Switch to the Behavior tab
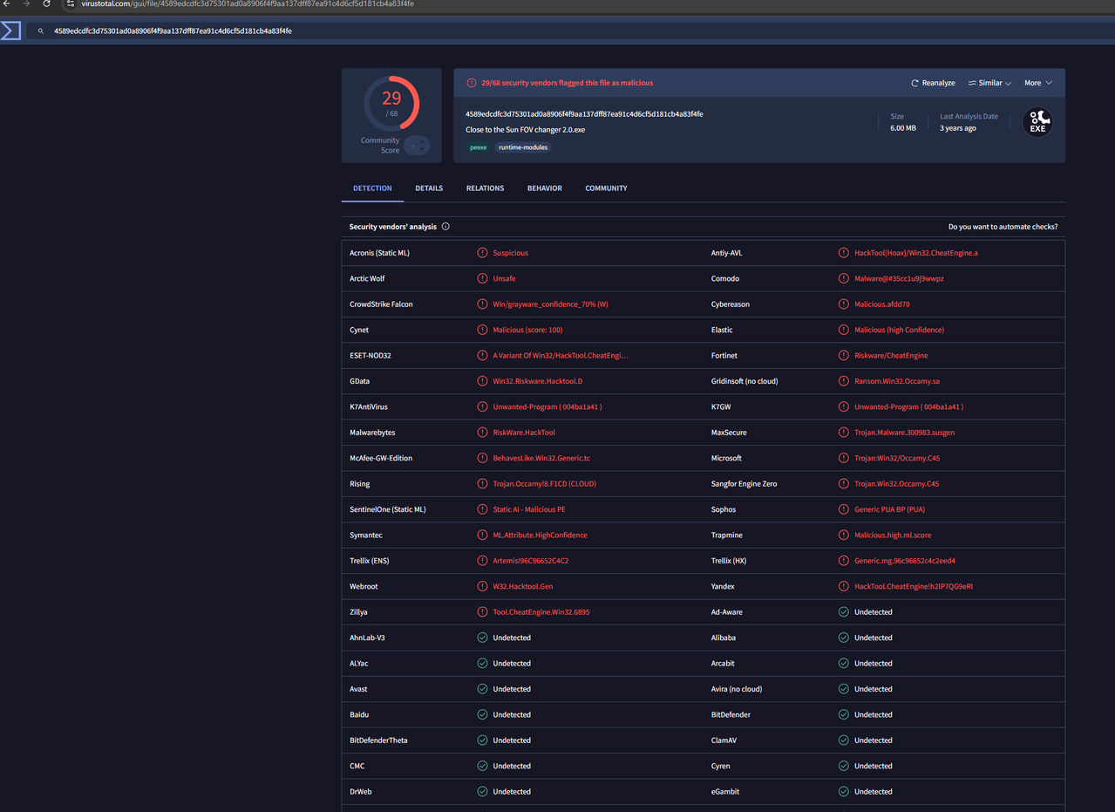This screenshot has height=812, width=1115. pyautogui.click(x=545, y=188)
